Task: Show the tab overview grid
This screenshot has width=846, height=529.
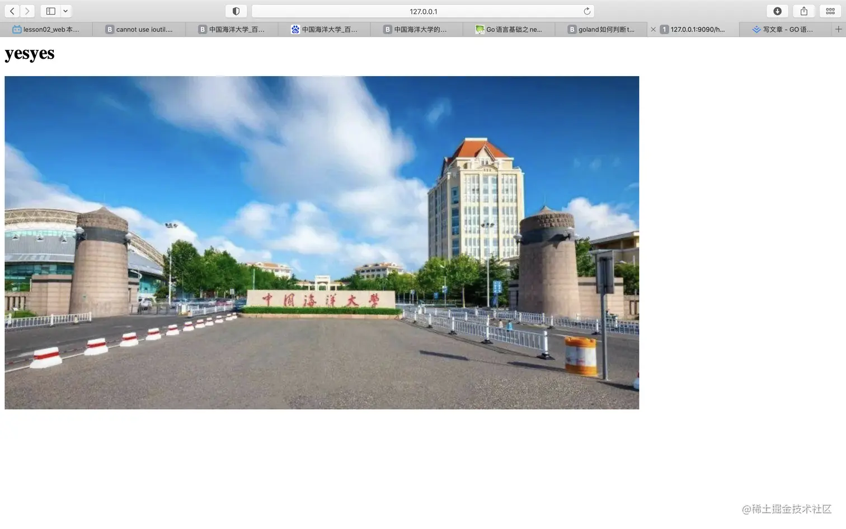Action: [830, 11]
